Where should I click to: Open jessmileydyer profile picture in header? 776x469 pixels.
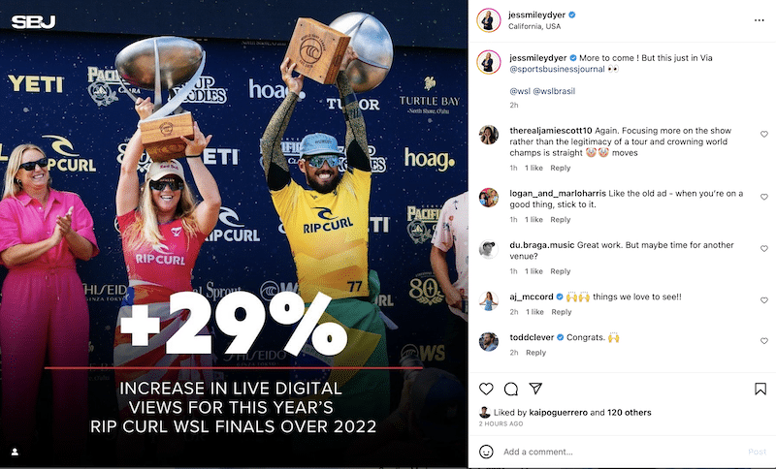pos(489,20)
